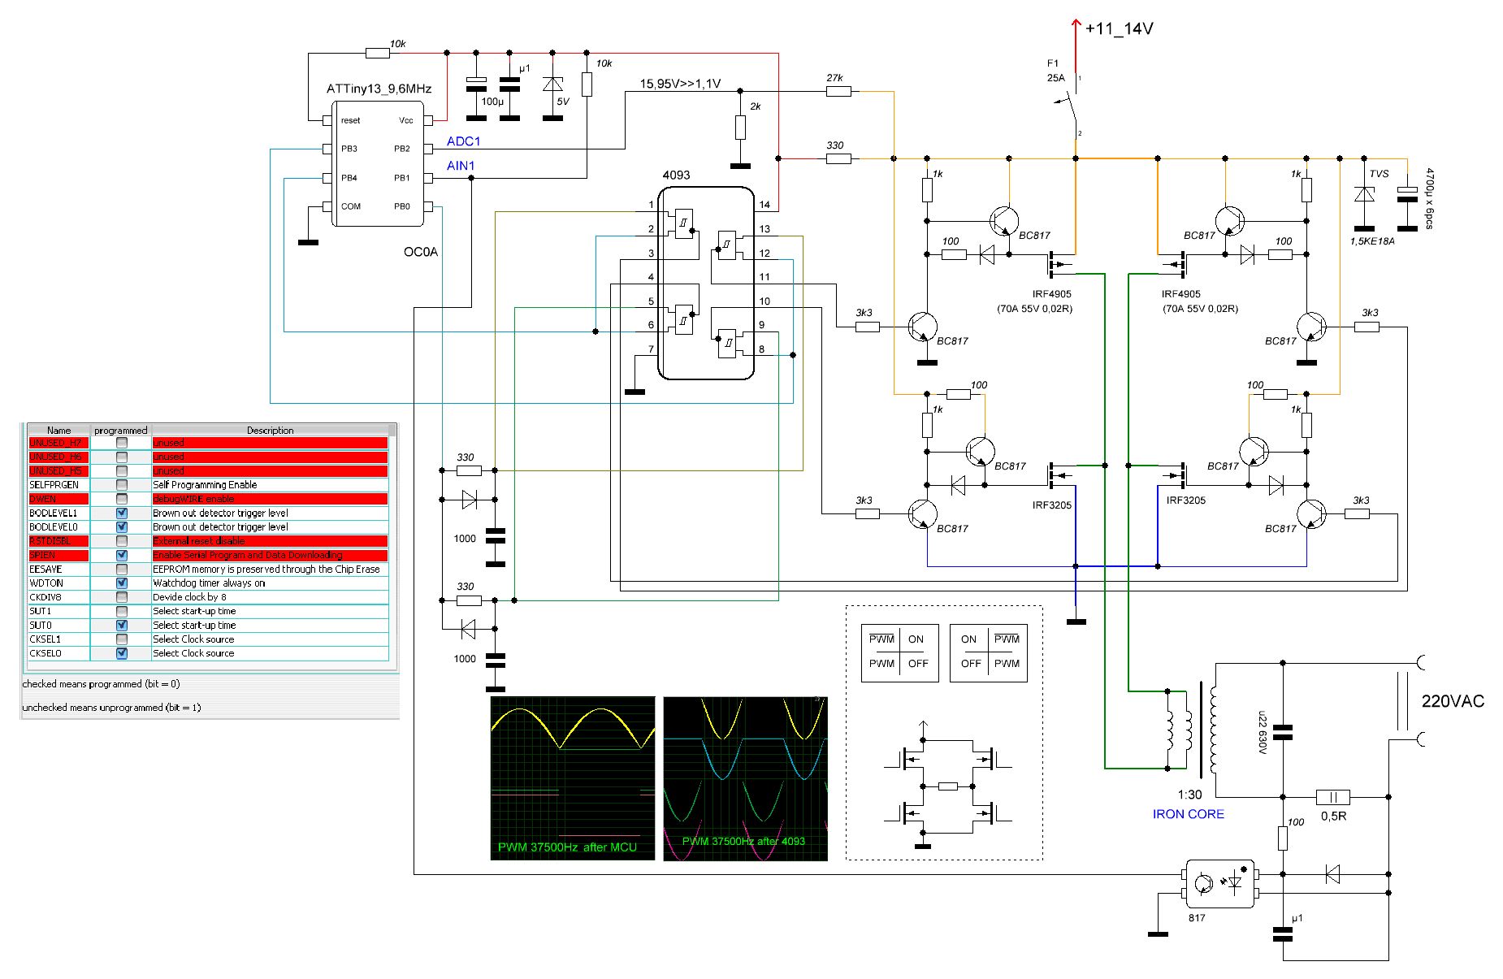The width and height of the screenshot is (1503, 979).
Task: Click the programmed column header
Action: tap(121, 430)
